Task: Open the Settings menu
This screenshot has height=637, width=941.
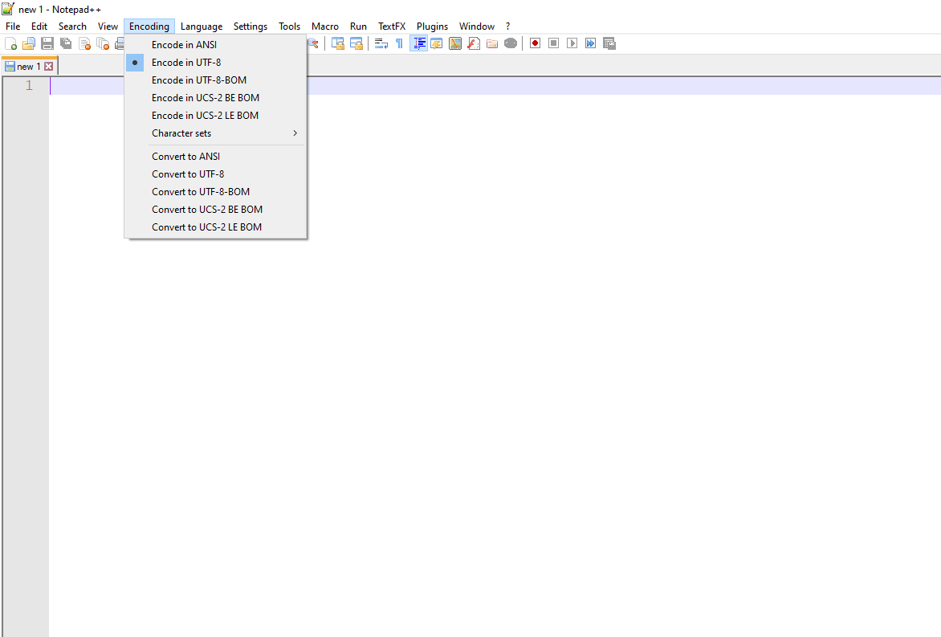Action: click(251, 27)
